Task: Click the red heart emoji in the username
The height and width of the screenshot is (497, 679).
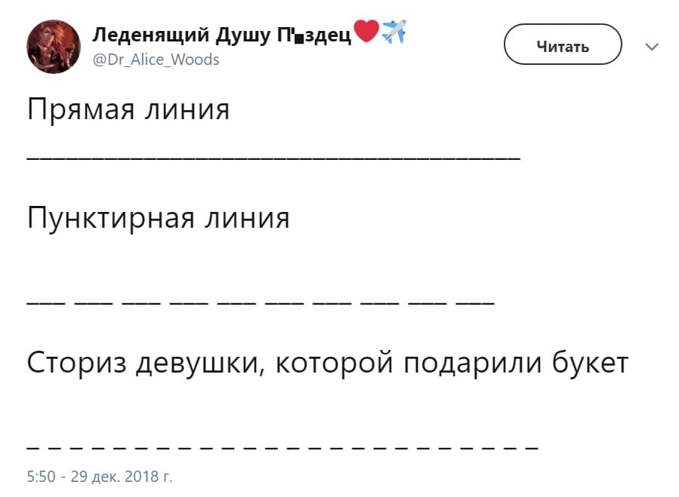Action: 367,32
